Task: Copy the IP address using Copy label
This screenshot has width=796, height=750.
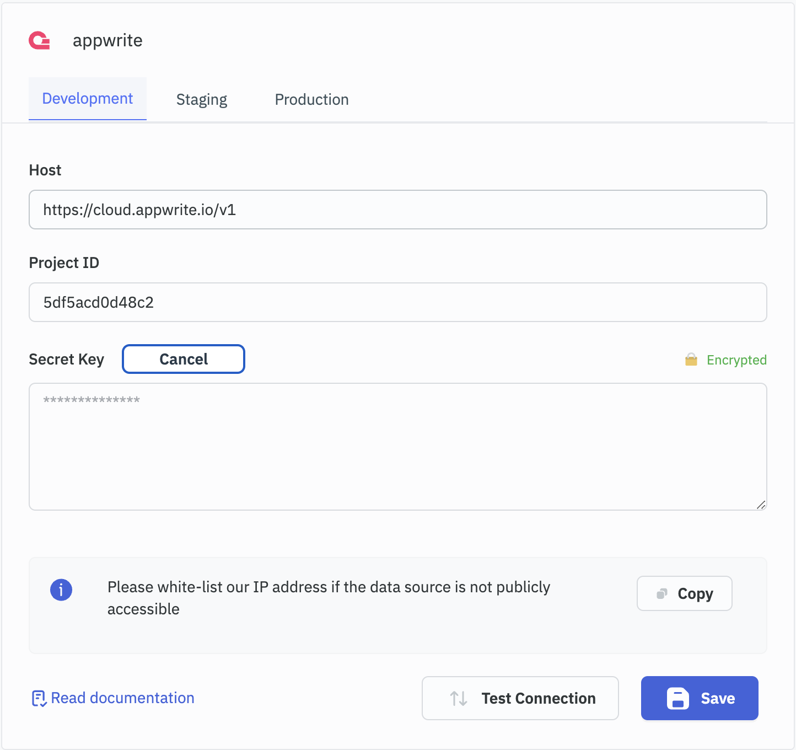Action: 695,594
